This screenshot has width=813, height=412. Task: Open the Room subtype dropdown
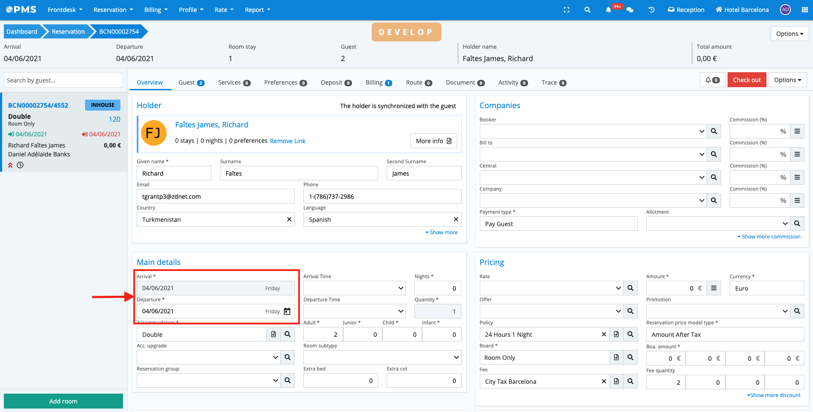point(382,357)
